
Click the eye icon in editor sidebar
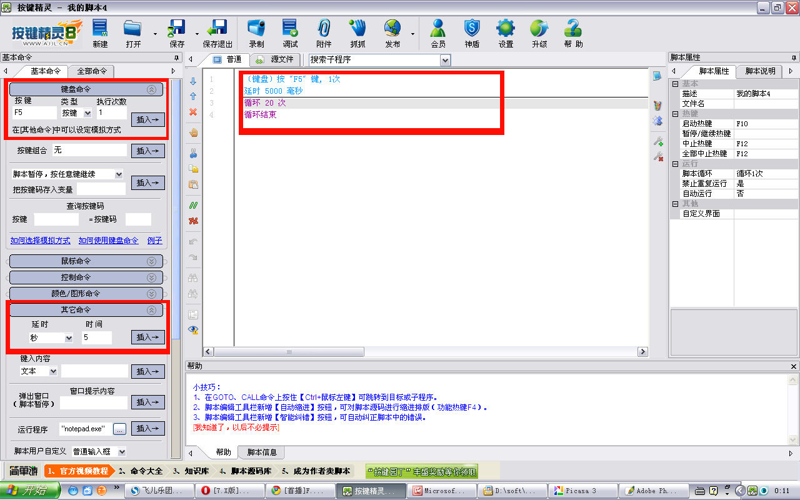tap(193, 329)
